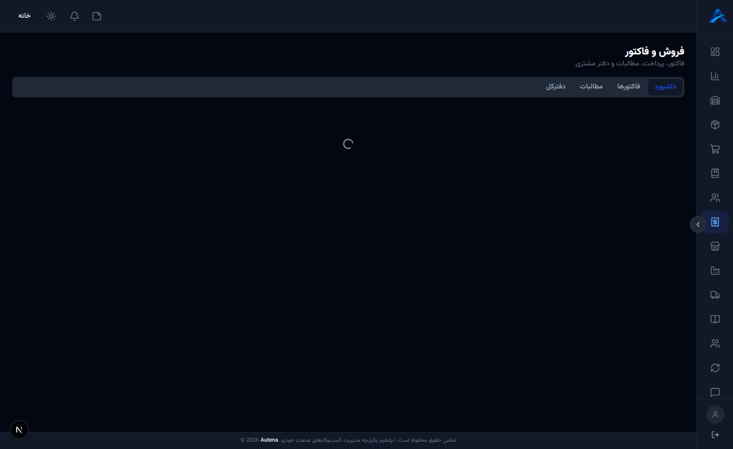
Task: Click the refresh arrows sync icon
Action: pyautogui.click(x=715, y=368)
